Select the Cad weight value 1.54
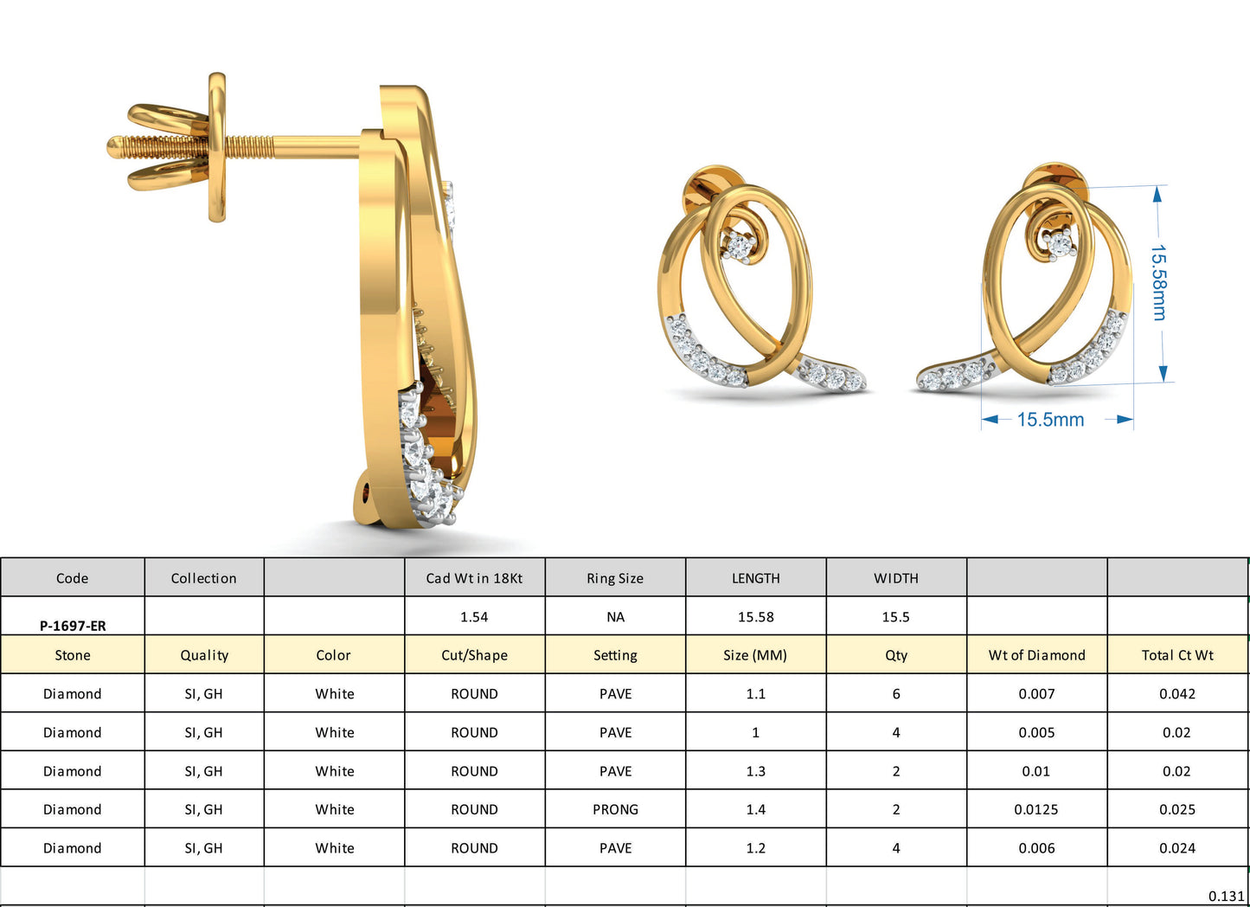This screenshot has height=907, width=1250. pyautogui.click(x=474, y=617)
